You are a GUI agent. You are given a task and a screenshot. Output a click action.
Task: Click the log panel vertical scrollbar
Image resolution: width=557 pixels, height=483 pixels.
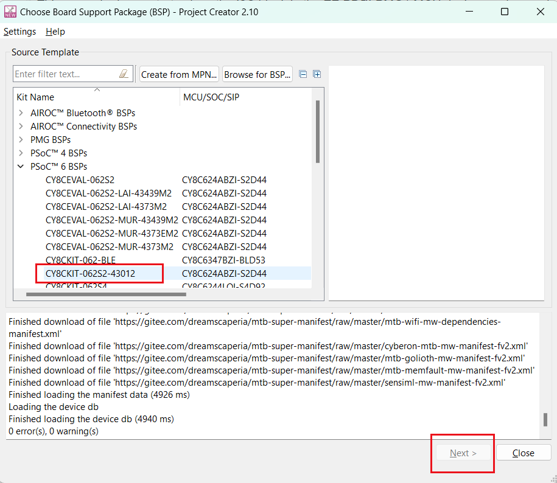[x=545, y=420]
